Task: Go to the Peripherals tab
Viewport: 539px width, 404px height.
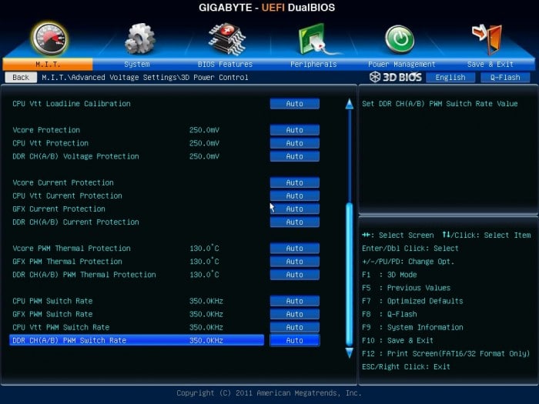Action: [313, 64]
